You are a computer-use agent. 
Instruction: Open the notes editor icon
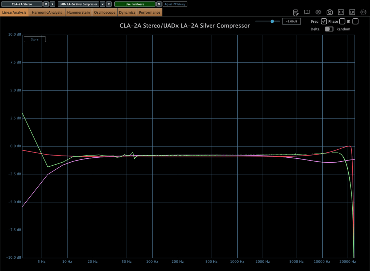point(295,12)
